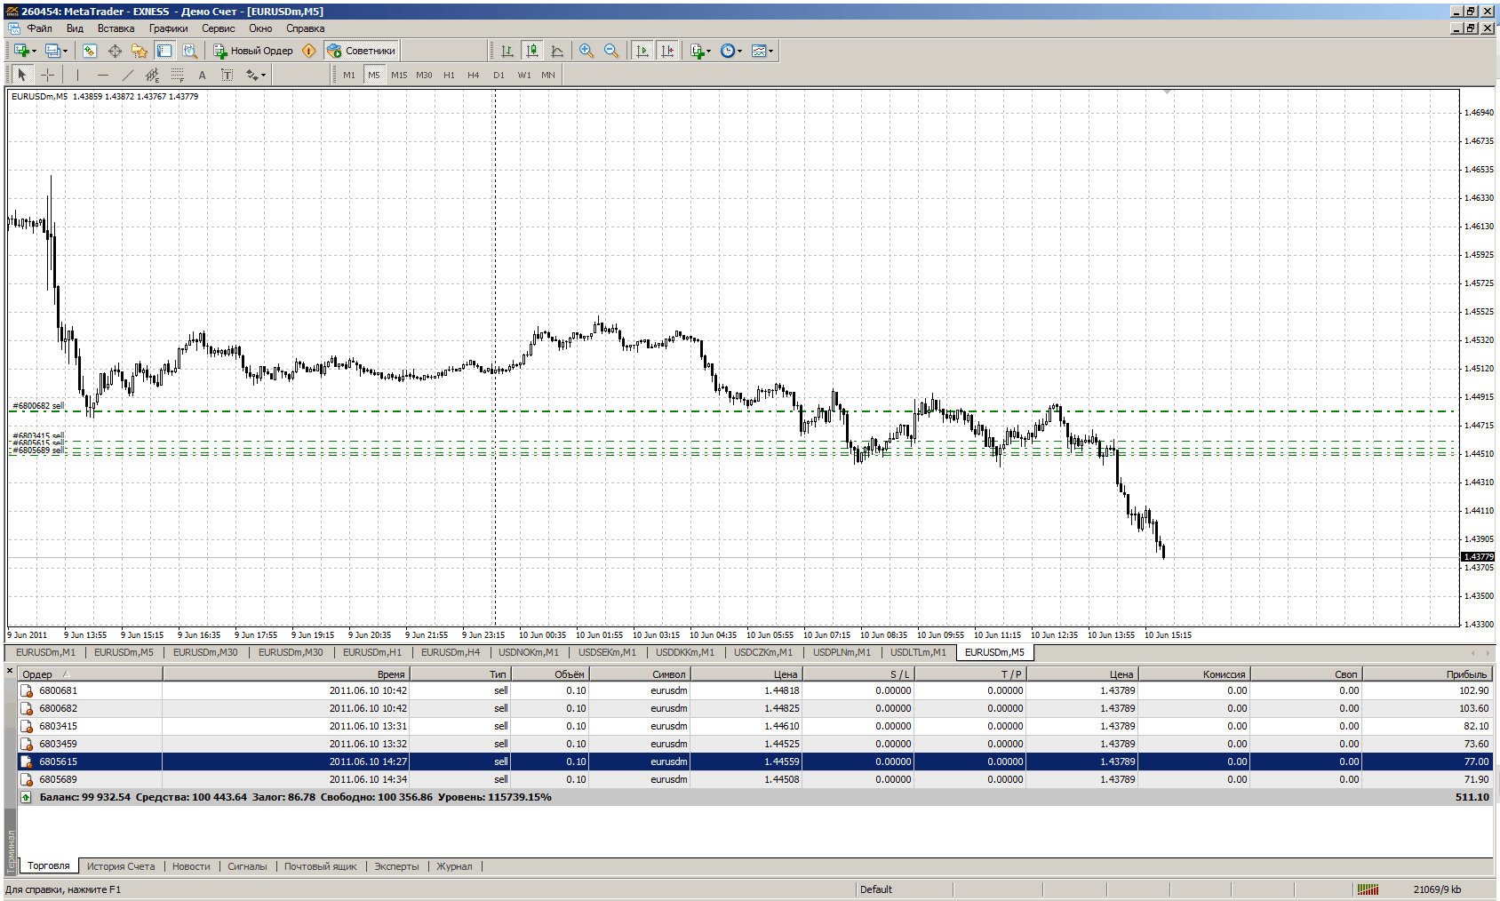This screenshot has width=1500, height=901.
Task: Open the periods clock dropdown arrow
Action: 740,51
